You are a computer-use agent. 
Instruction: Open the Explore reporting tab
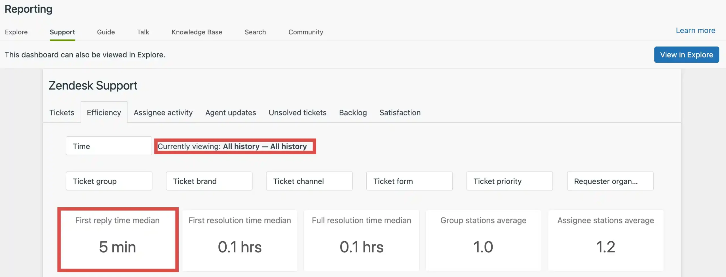pyautogui.click(x=16, y=32)
